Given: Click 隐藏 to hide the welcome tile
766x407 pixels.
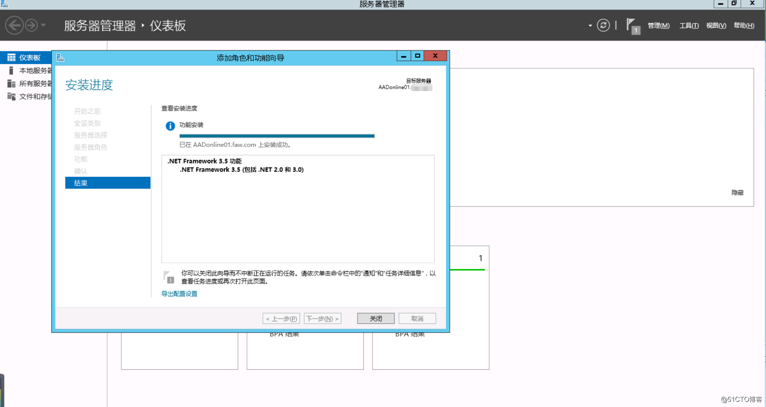Looking at the screenshot, I should pos(737,193).
